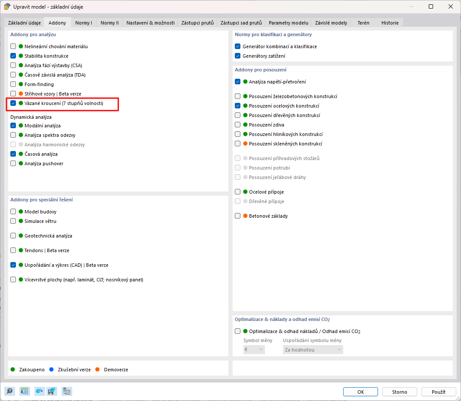This screenshot has width=461, height=401.
Task: Click orange status dot of Střihové vzory
Action: [x=21, y=93]
